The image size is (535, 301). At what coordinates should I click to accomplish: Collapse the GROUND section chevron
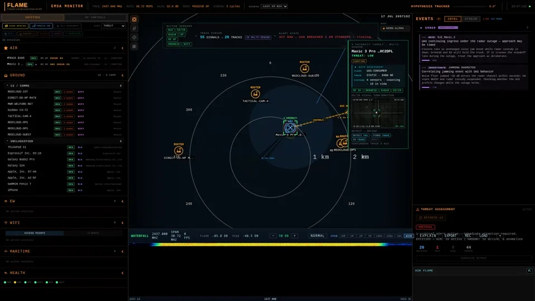click(x=123, y=75)
